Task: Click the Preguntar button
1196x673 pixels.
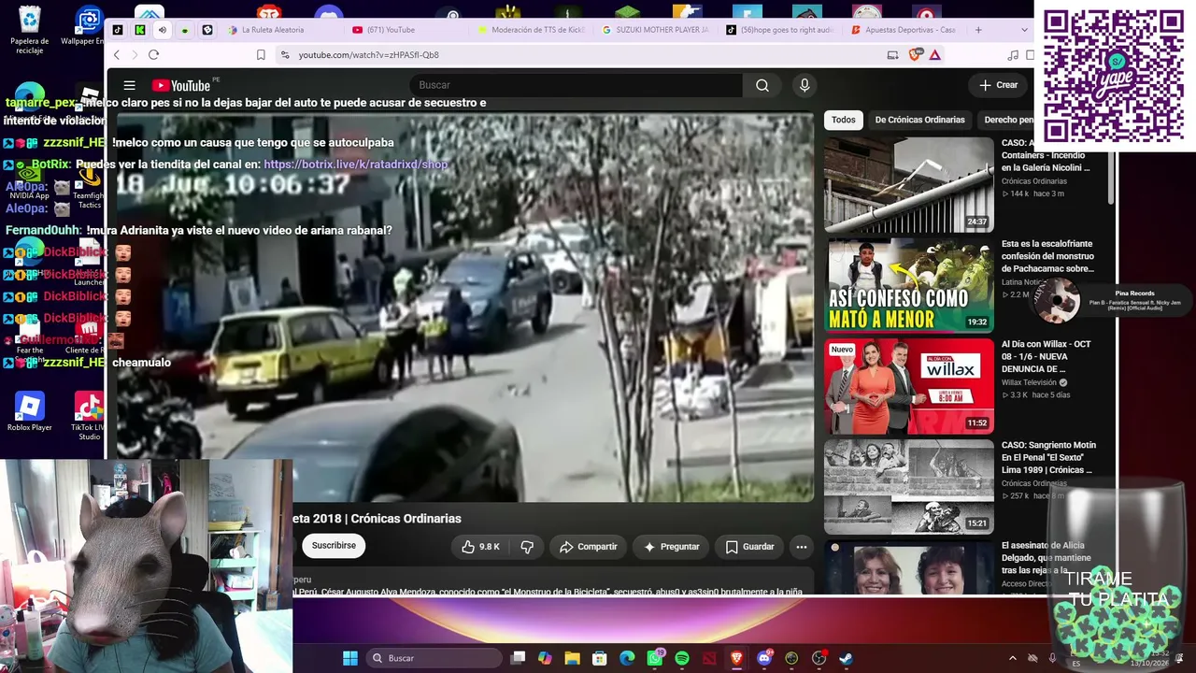Action: point(670,547)
